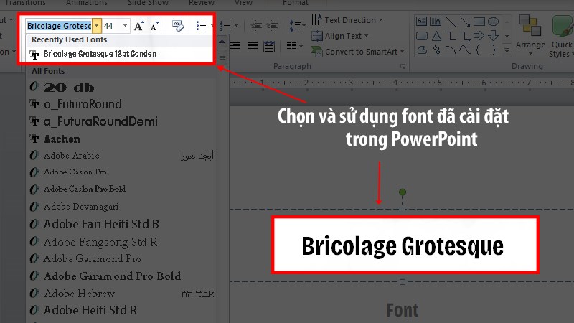
Task: Select the Right Brace shape
Action: [493, 50]
